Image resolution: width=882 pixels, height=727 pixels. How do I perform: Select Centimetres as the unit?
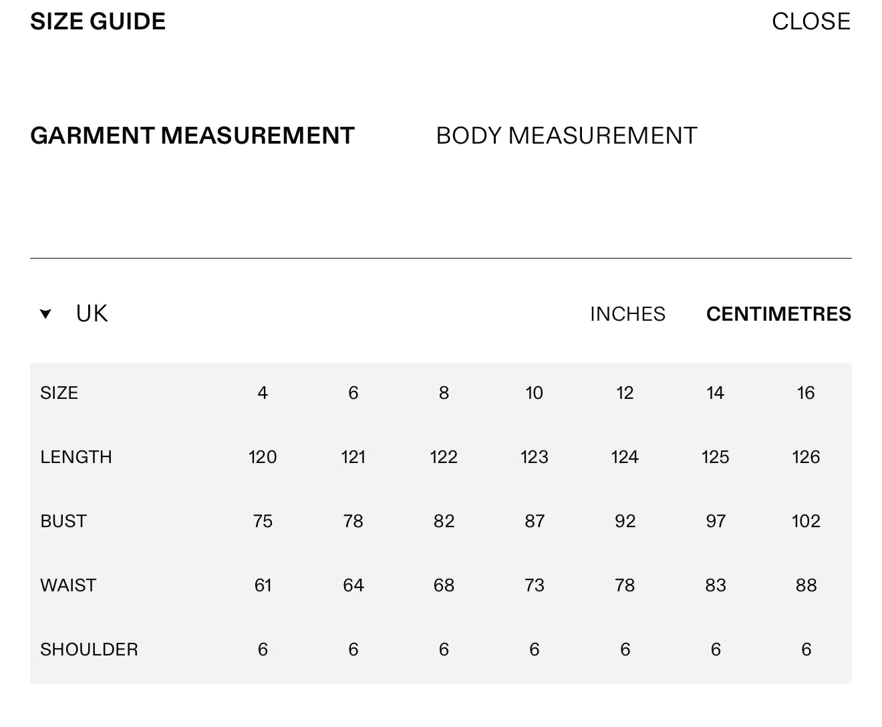[778, 313]
